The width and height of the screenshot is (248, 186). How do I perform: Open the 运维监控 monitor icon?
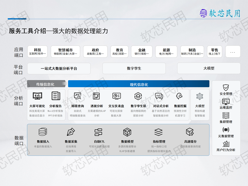coord(226,102)
